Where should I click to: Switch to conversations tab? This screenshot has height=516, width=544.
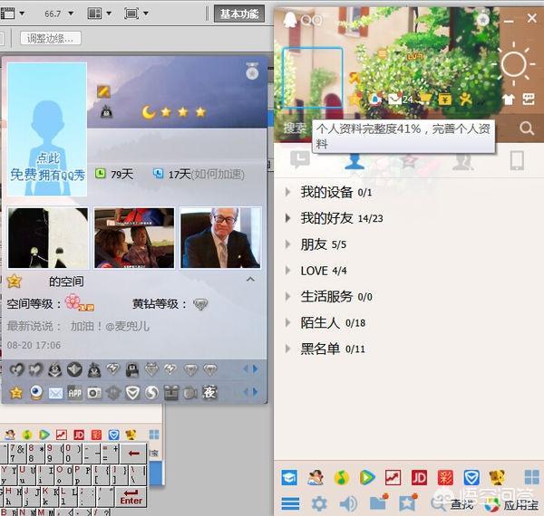pyautogui.click(x=300, y=159)
